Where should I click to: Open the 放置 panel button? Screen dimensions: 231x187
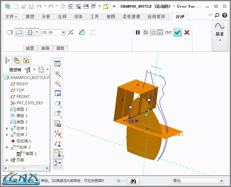[x=30, y=48]
